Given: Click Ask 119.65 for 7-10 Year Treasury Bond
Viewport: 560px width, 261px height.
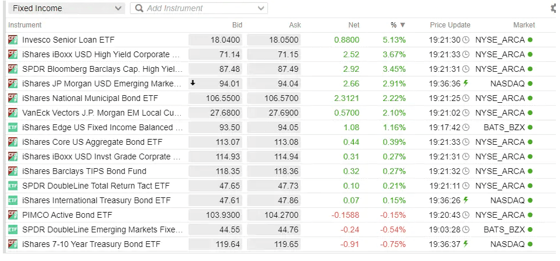Looking at the screenshot, I should point(274,244).
